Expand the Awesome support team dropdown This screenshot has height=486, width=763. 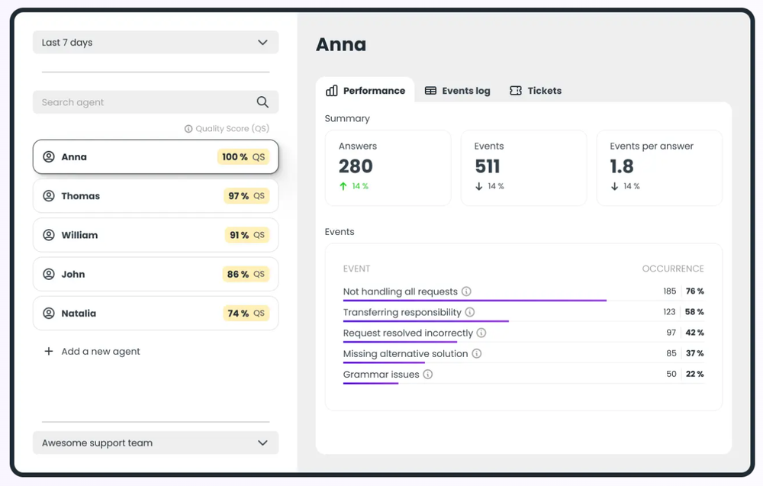(156, 443)
